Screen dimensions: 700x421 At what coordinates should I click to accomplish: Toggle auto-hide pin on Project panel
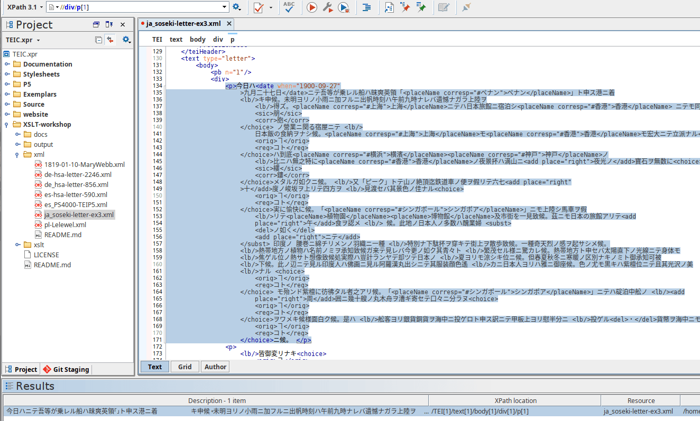click(x=109, y=24)
